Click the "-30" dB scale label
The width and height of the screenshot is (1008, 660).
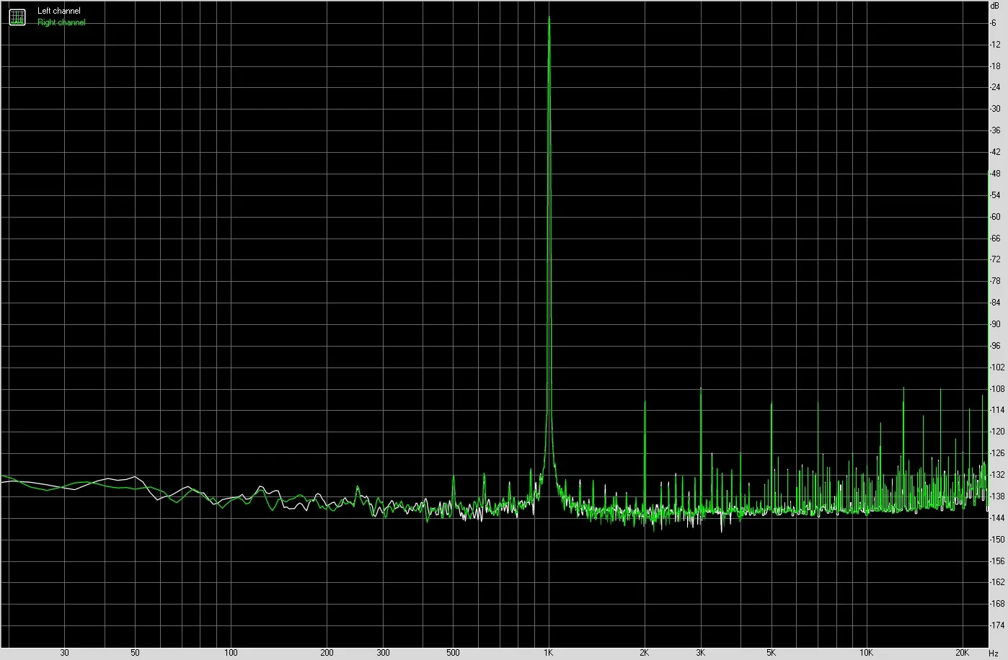[x=995, y=109]
